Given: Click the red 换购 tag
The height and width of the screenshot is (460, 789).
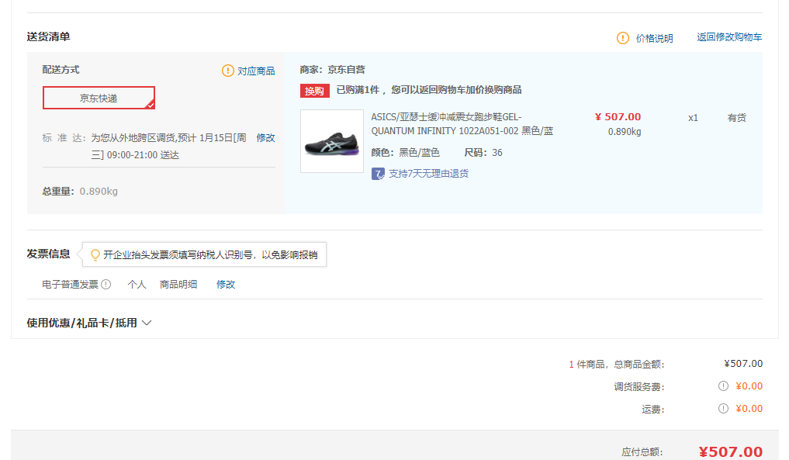Looking at the screenshot, I should click(x=314, y=91).
